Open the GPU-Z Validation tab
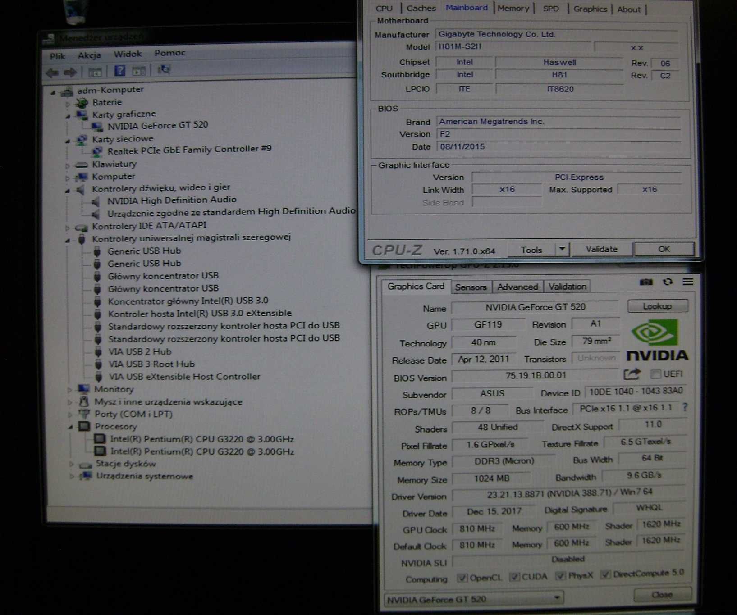The width and height of the screenshot is (737, 615). [567, 287]
